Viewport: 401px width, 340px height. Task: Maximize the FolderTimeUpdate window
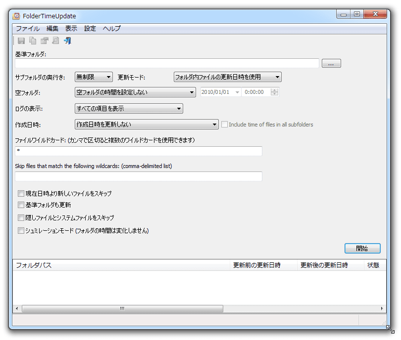(x=357, y=14)
